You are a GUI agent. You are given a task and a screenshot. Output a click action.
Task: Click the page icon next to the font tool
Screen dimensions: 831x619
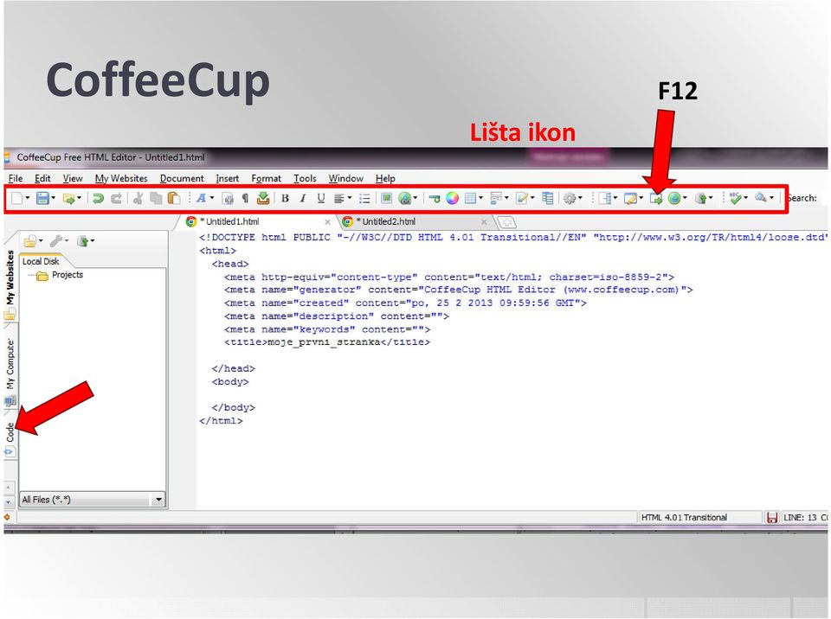tap(228, 199)
